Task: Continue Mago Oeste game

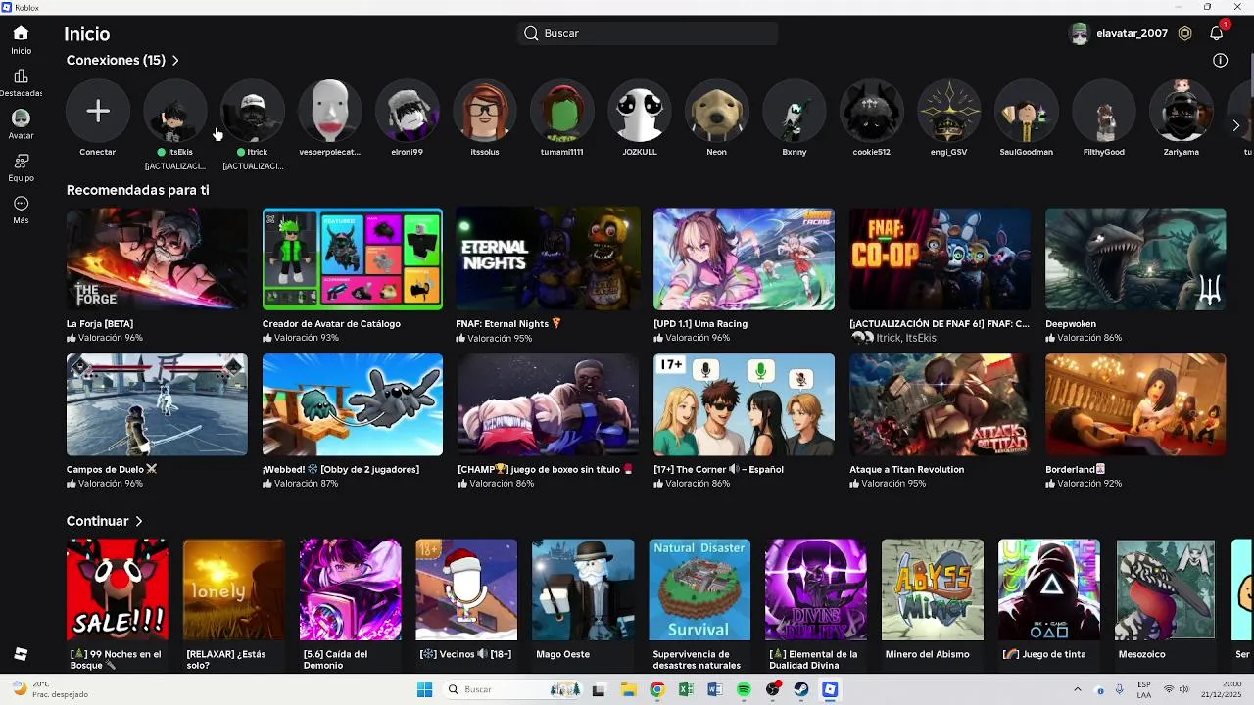Action: pos(583,589)
